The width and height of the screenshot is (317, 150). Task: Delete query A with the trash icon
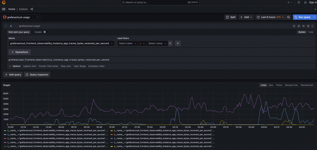pos(308,26)
